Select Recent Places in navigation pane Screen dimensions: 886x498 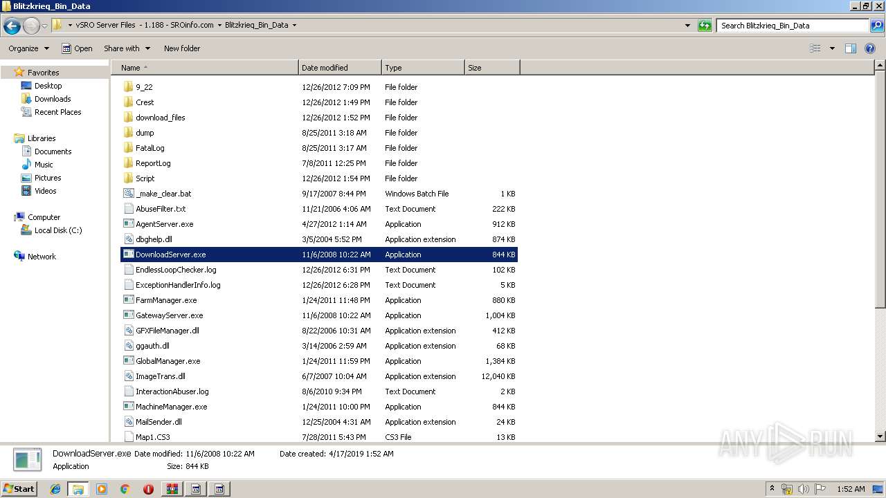57,112
